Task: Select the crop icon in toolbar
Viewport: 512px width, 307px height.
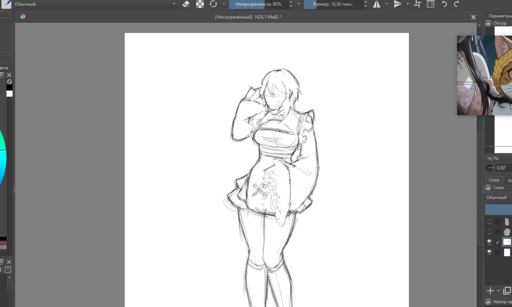Action: pos(418,4)
